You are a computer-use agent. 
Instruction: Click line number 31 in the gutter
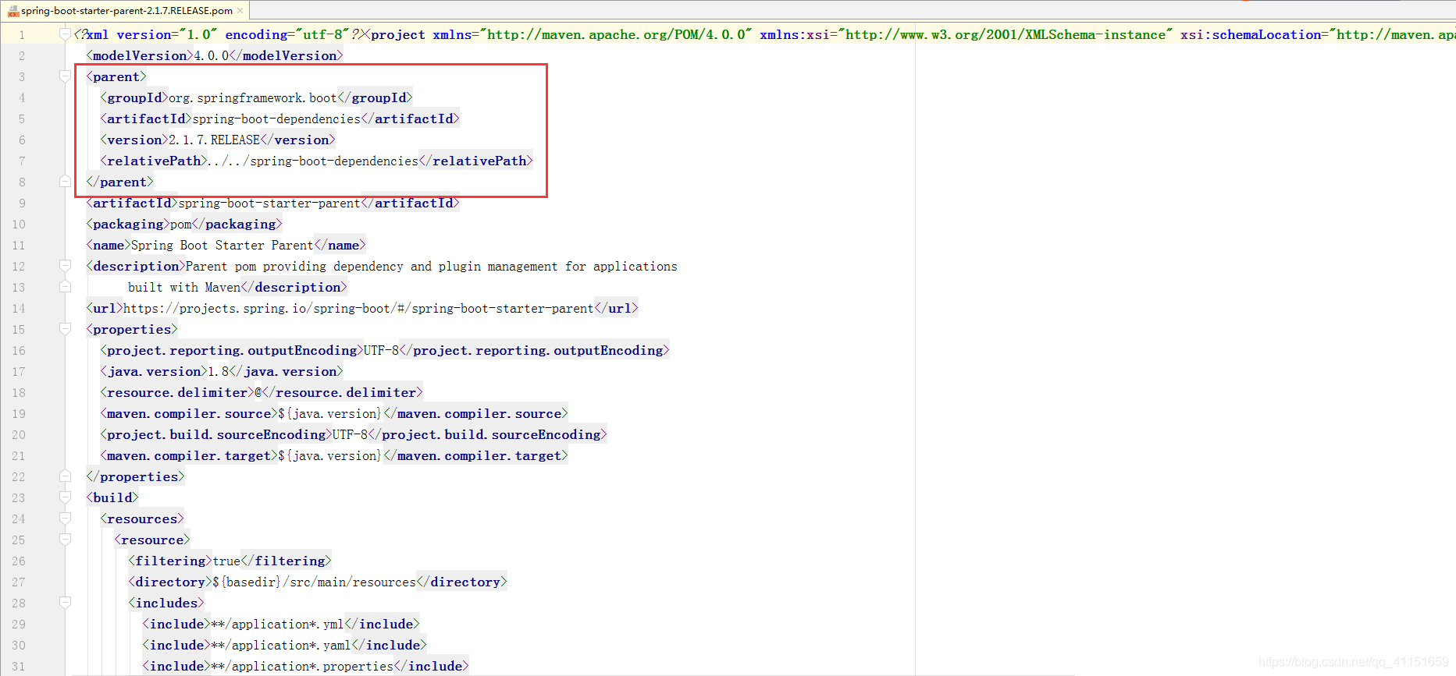[x=19, y=666]
